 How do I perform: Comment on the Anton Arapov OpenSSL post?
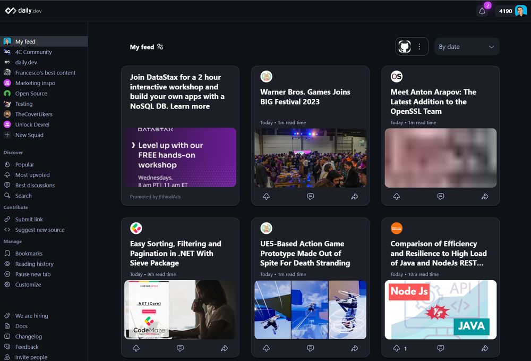pyautogui.click(x=441, y=197)
